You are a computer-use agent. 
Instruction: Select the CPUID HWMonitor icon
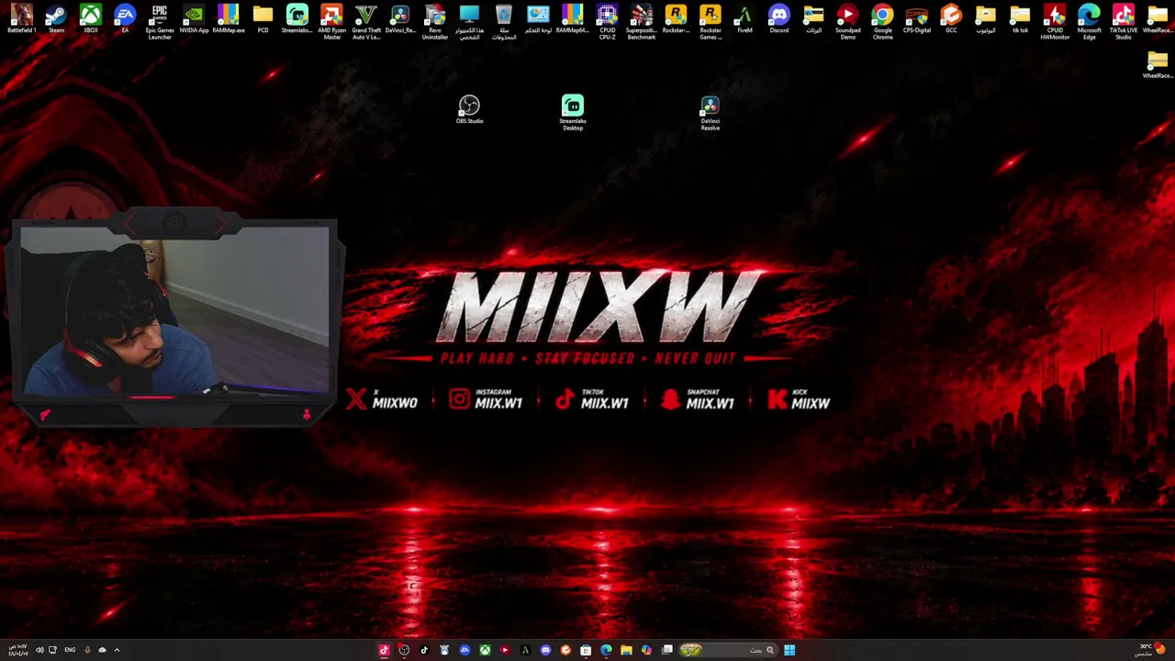[1055, 22]
